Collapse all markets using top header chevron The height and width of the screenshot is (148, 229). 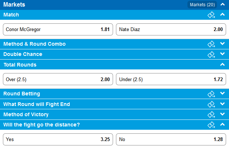click(x=222, y=4)
